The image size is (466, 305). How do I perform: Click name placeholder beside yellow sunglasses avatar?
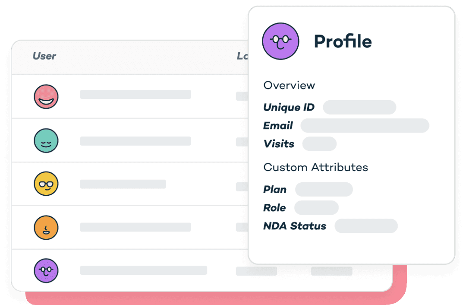pyautogui.click(x=123, y=184)
